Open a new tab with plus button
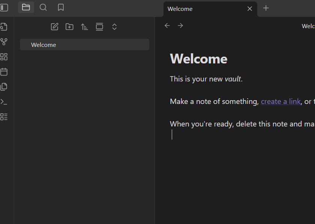This screenshot has height=224, width=315. (x=266, y=8)
